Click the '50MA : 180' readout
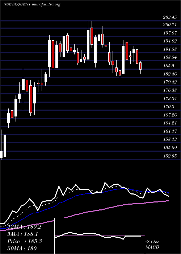The width and height of the screenshot is (181, 254). [22, 248]
